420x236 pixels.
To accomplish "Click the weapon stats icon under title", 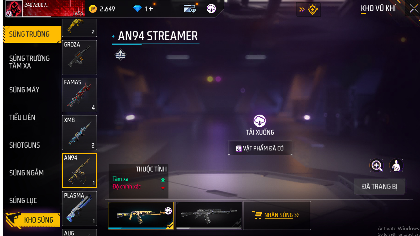I will coord(120,55).
